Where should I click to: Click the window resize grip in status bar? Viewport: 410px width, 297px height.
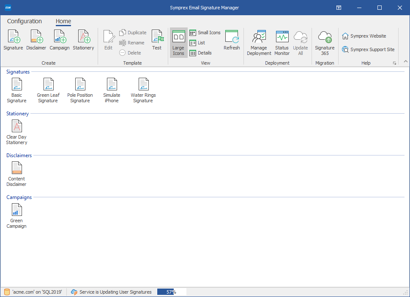pyautogui.click(x=406, y=293)
